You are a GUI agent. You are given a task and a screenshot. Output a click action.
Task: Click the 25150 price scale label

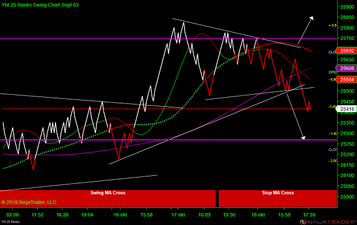tap(347, 165)
